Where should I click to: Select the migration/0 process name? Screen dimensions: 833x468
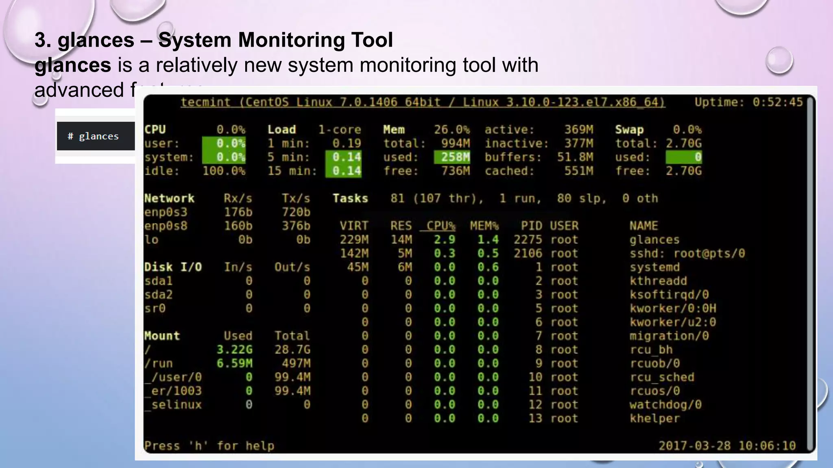(x=669, y=336)
